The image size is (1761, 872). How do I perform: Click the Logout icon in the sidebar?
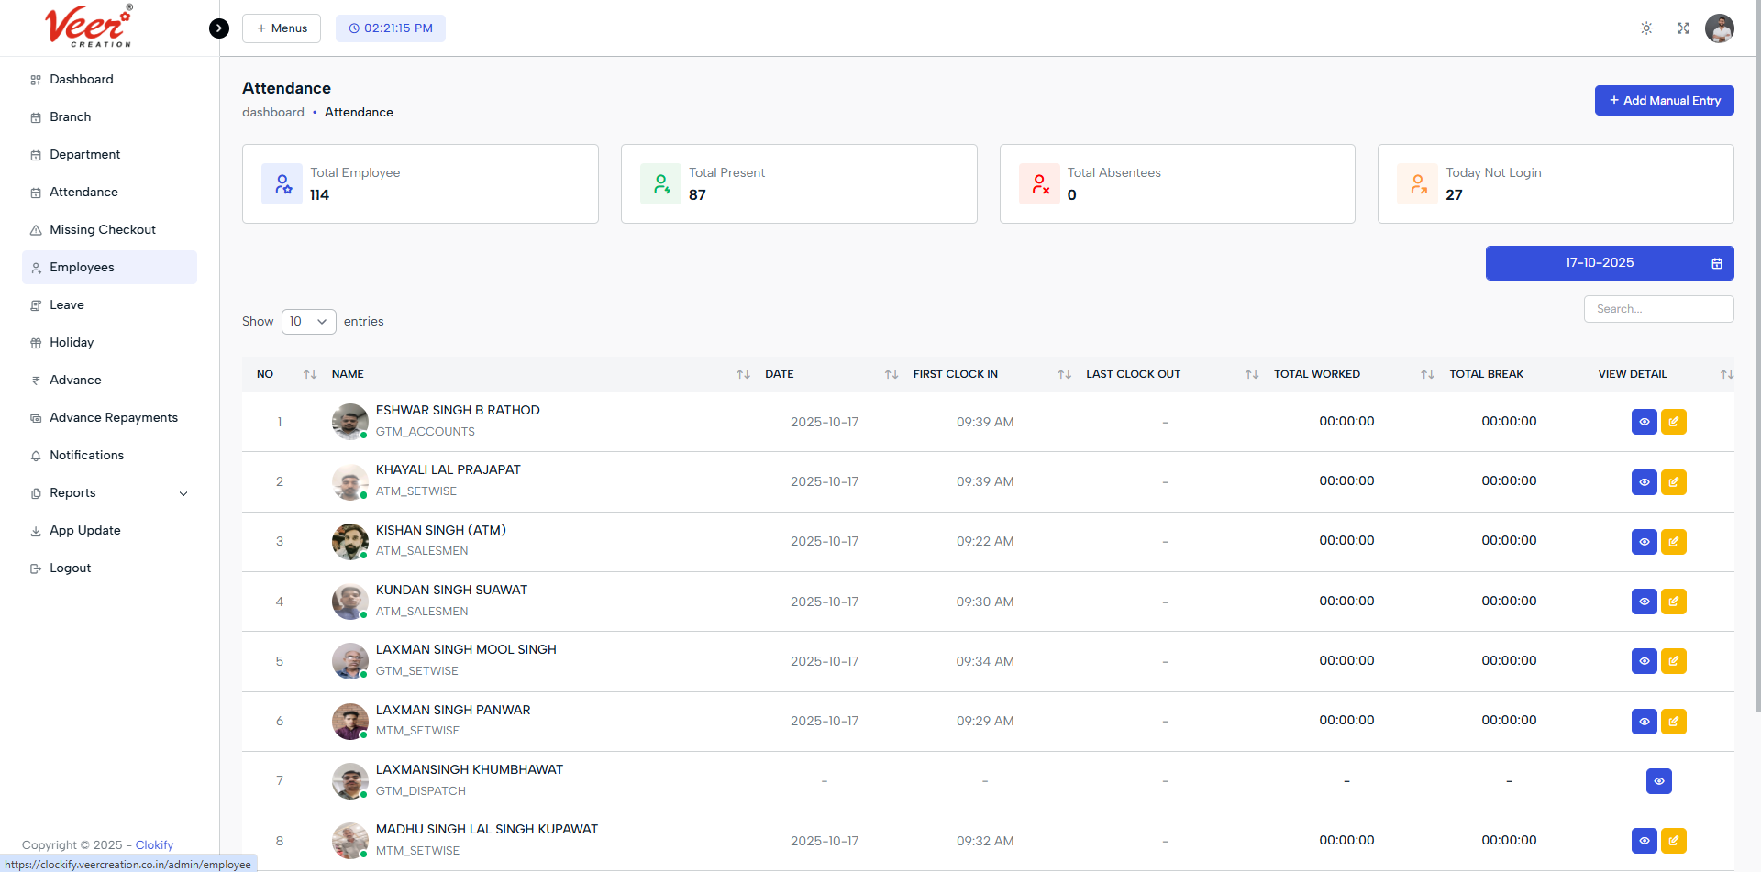[34, 568]
